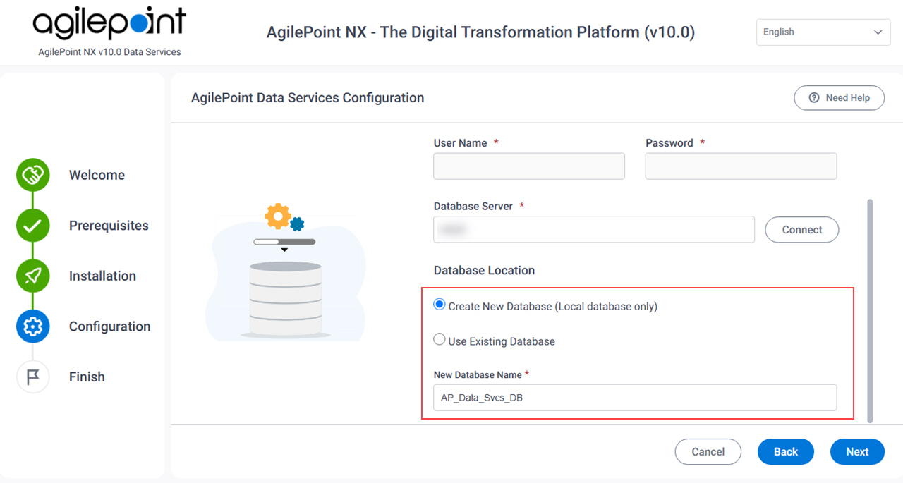The height and width of the screenshot is (483, 903).
Task: Open the Finish step label
Action: [87, 377]
